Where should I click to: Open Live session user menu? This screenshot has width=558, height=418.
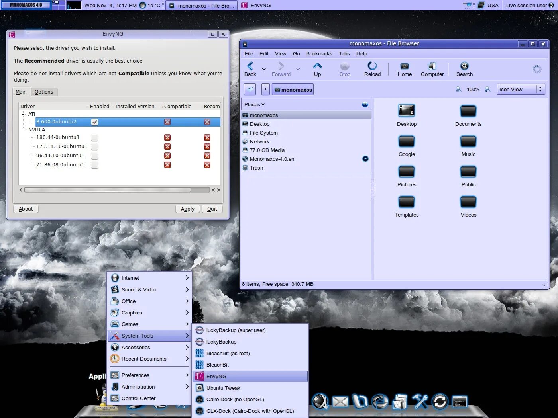530,5
